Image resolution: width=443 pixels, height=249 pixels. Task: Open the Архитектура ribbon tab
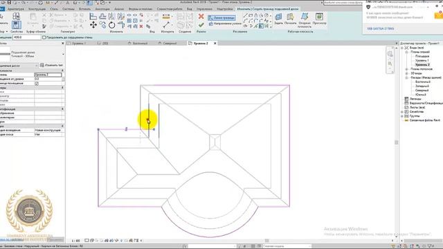point(16,9)
